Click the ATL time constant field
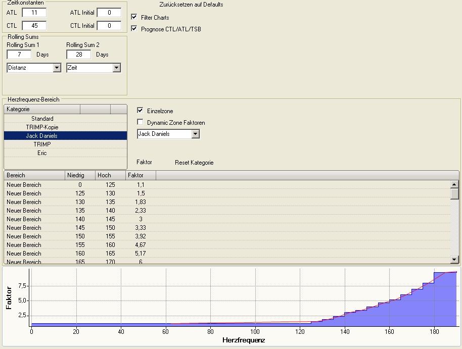462x349 pixels. click(x=34, y=13)
